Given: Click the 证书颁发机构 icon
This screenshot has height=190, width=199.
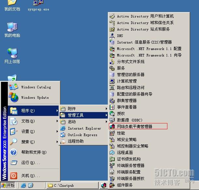Looking at the screenshot, I should coord(112,159).
